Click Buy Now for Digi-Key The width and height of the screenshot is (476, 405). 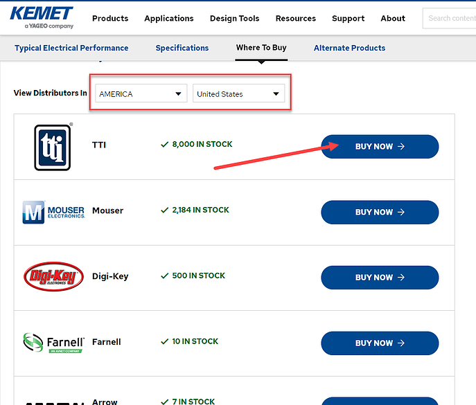click(x=380, y=278)
